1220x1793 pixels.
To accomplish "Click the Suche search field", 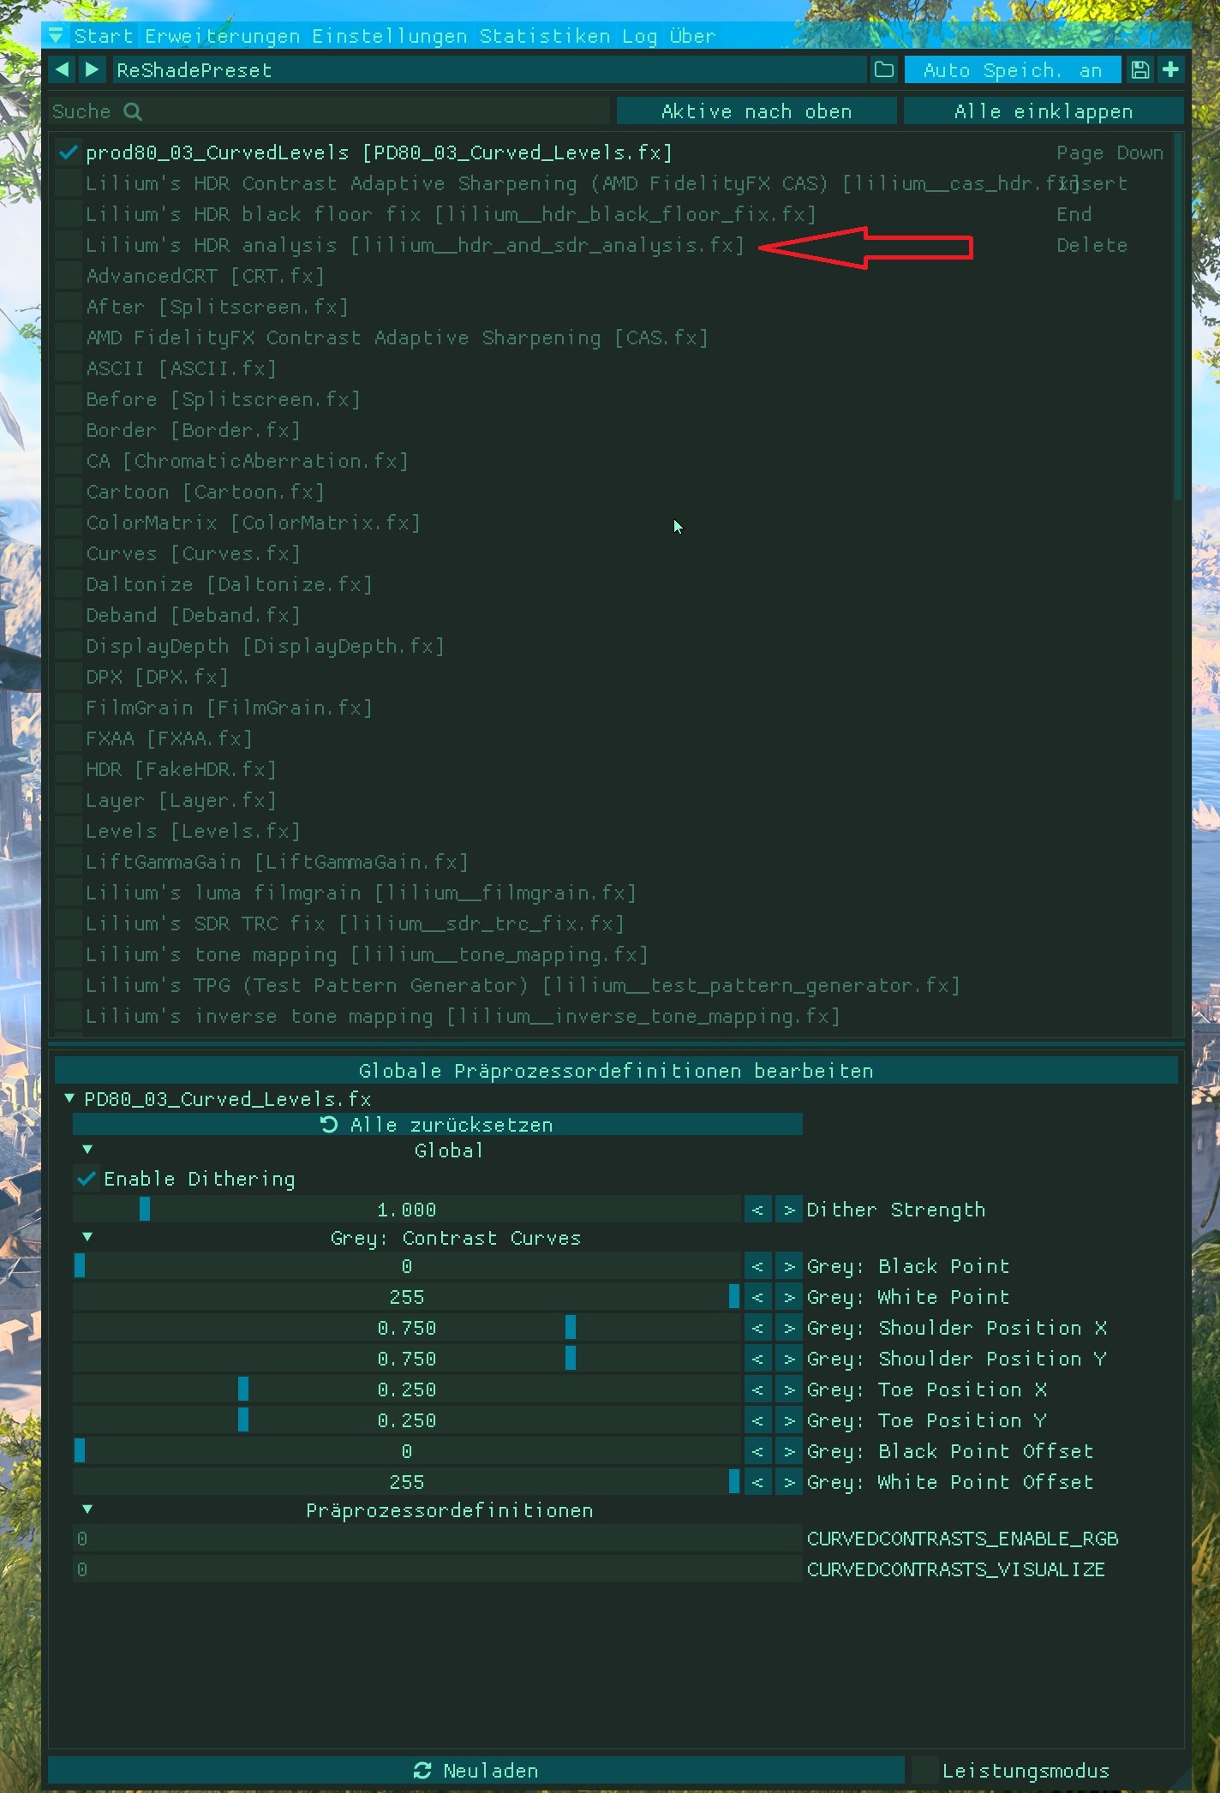I will tap(330, 111).
